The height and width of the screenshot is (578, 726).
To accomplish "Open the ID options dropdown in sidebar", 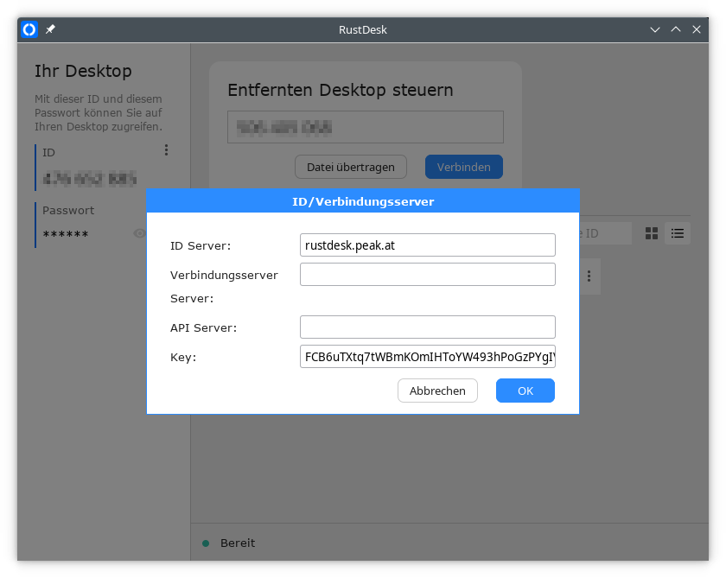I will pyautogui.click(x=165, y=149).
